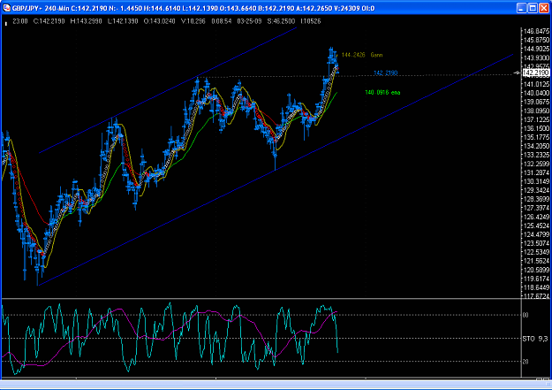Click the 119.6174 price axis label

pyautogui.click(x=536, y=279)
